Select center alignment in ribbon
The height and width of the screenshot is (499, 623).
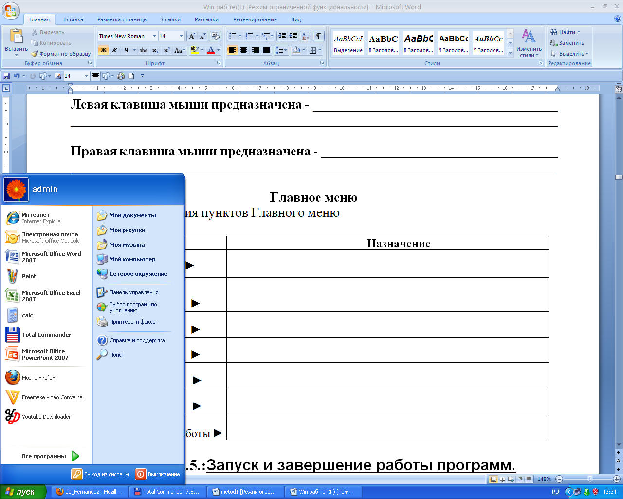click(244, 50)
